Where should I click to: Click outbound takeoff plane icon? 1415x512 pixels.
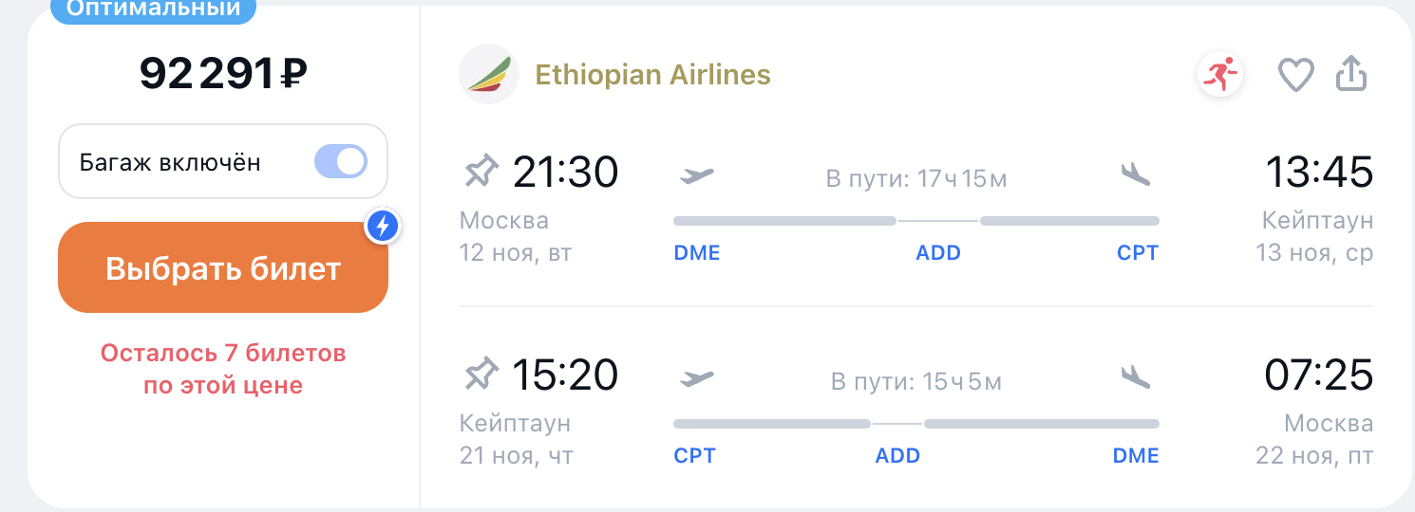tap(697, 175)
